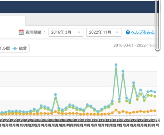The image size is (164, 135).
Task: Click the vertical scrollbar thumb on the right
Action: tap(158, 25)
